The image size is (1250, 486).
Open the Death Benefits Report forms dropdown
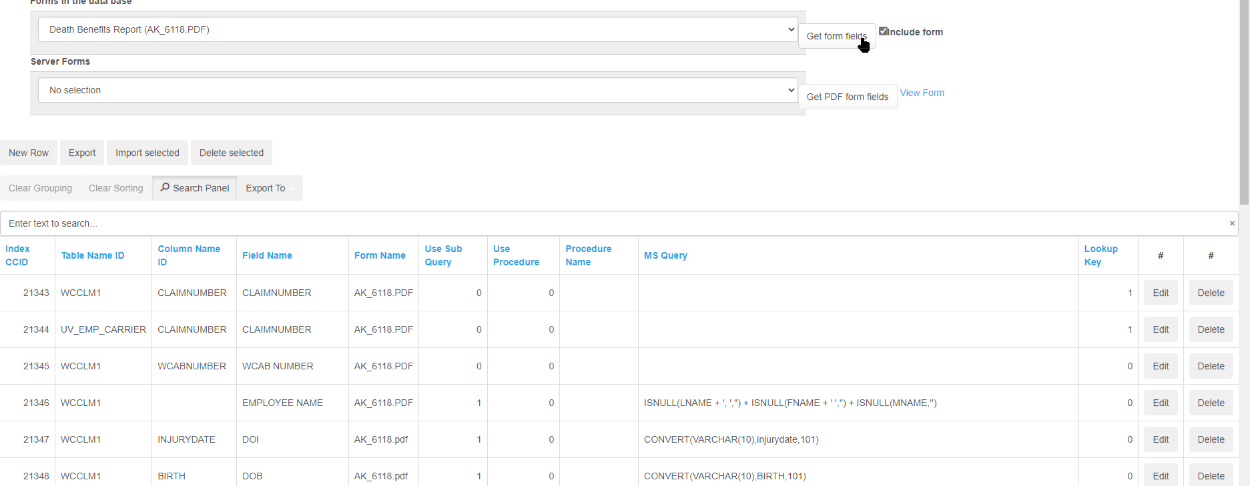coord(418,29)
